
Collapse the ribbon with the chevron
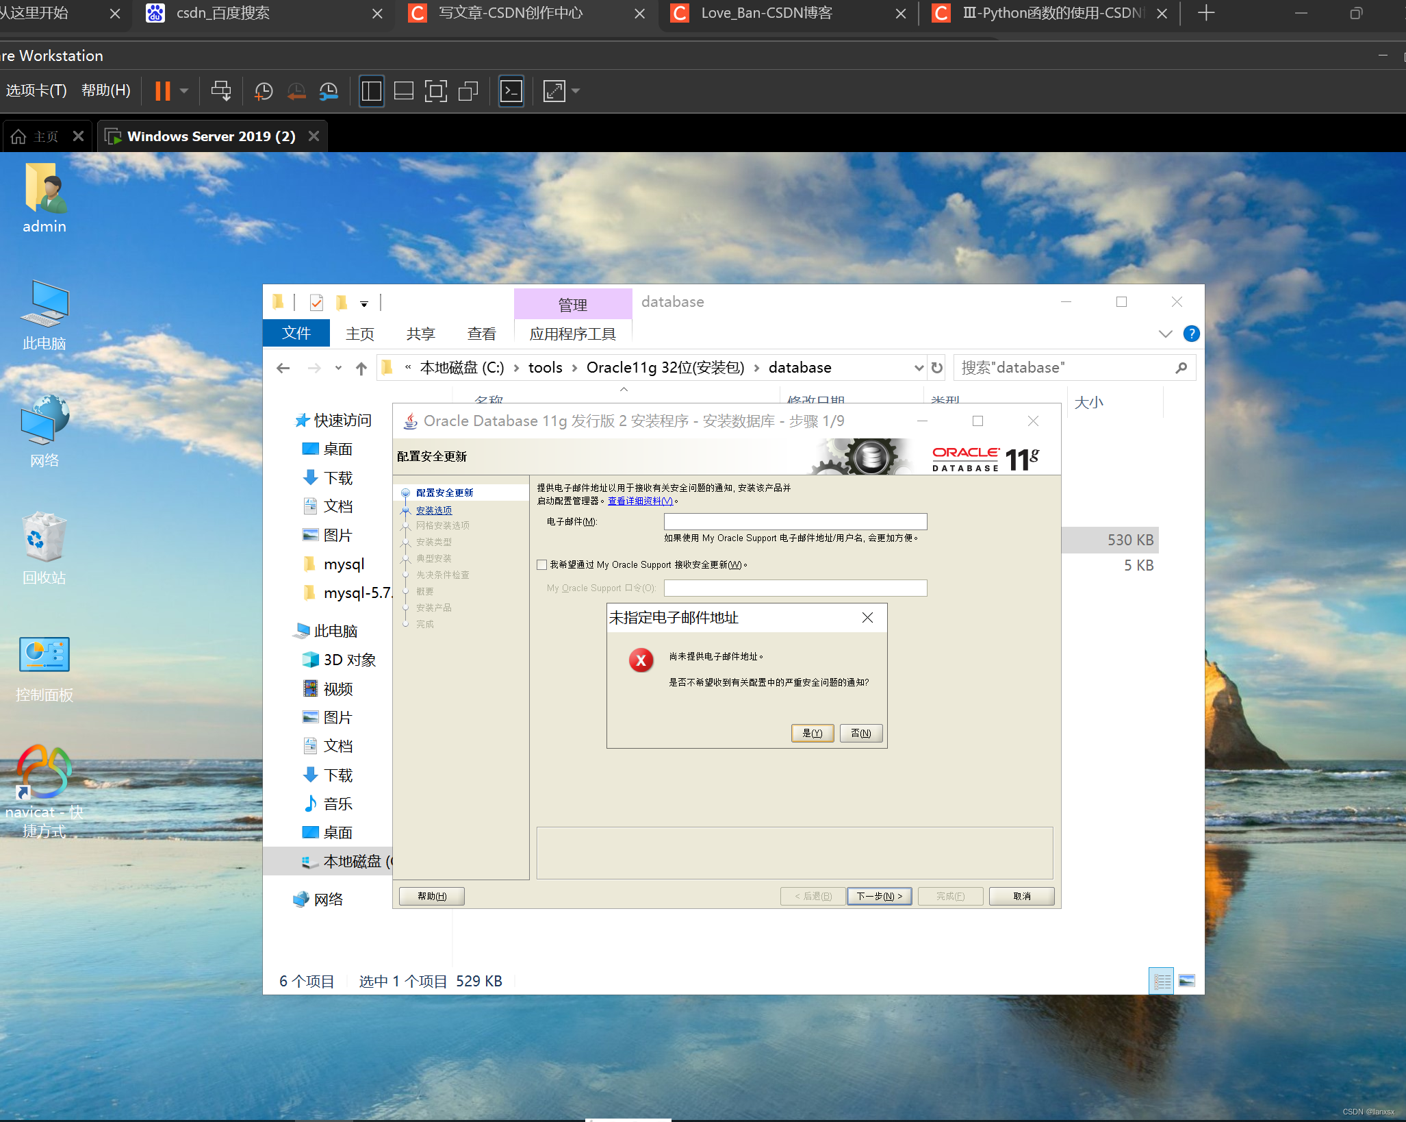coord(1166,334)
